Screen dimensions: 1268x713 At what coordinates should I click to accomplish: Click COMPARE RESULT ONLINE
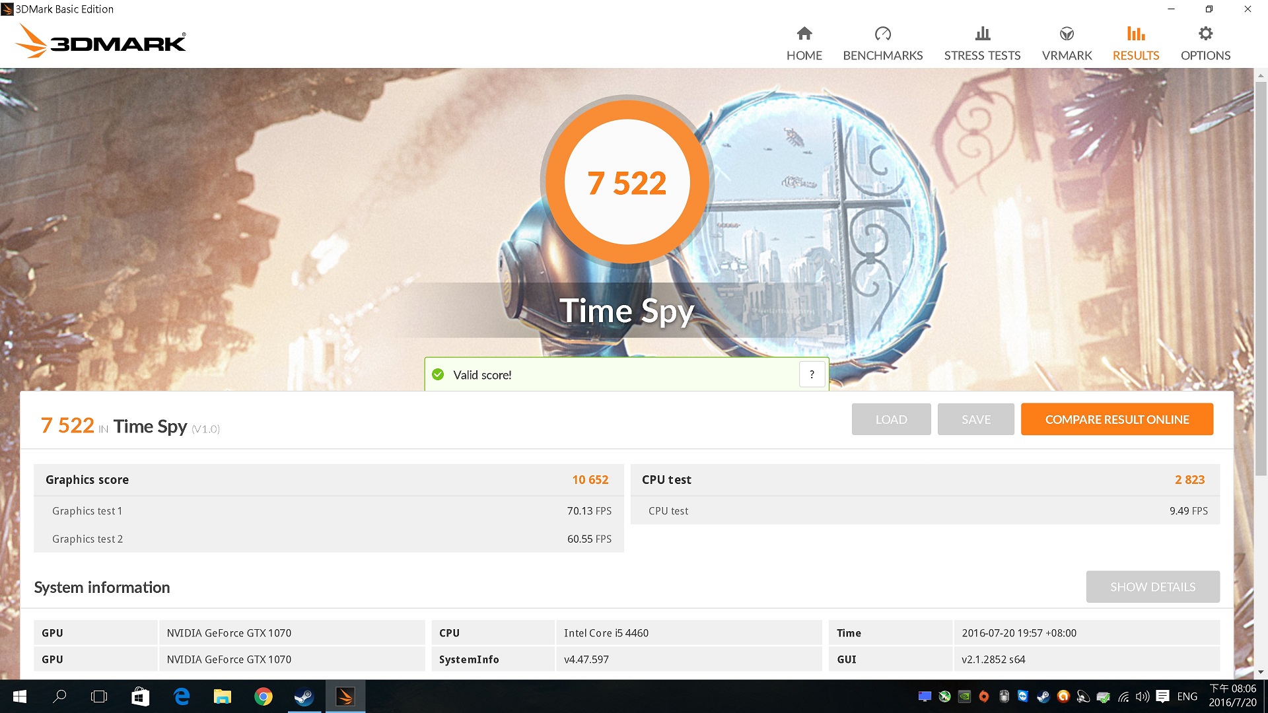[1117, 419]
